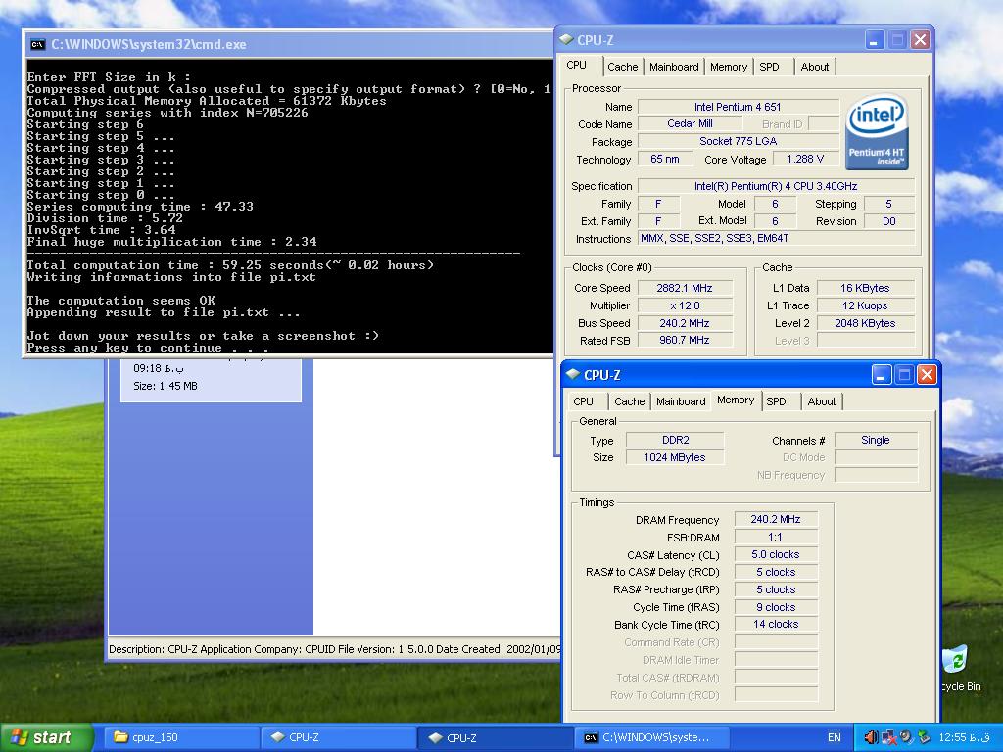Switch to Mainboard tab in lower CPU-Z window
The height and width of the screenshot is (752, 1003).
click(681, 401)
